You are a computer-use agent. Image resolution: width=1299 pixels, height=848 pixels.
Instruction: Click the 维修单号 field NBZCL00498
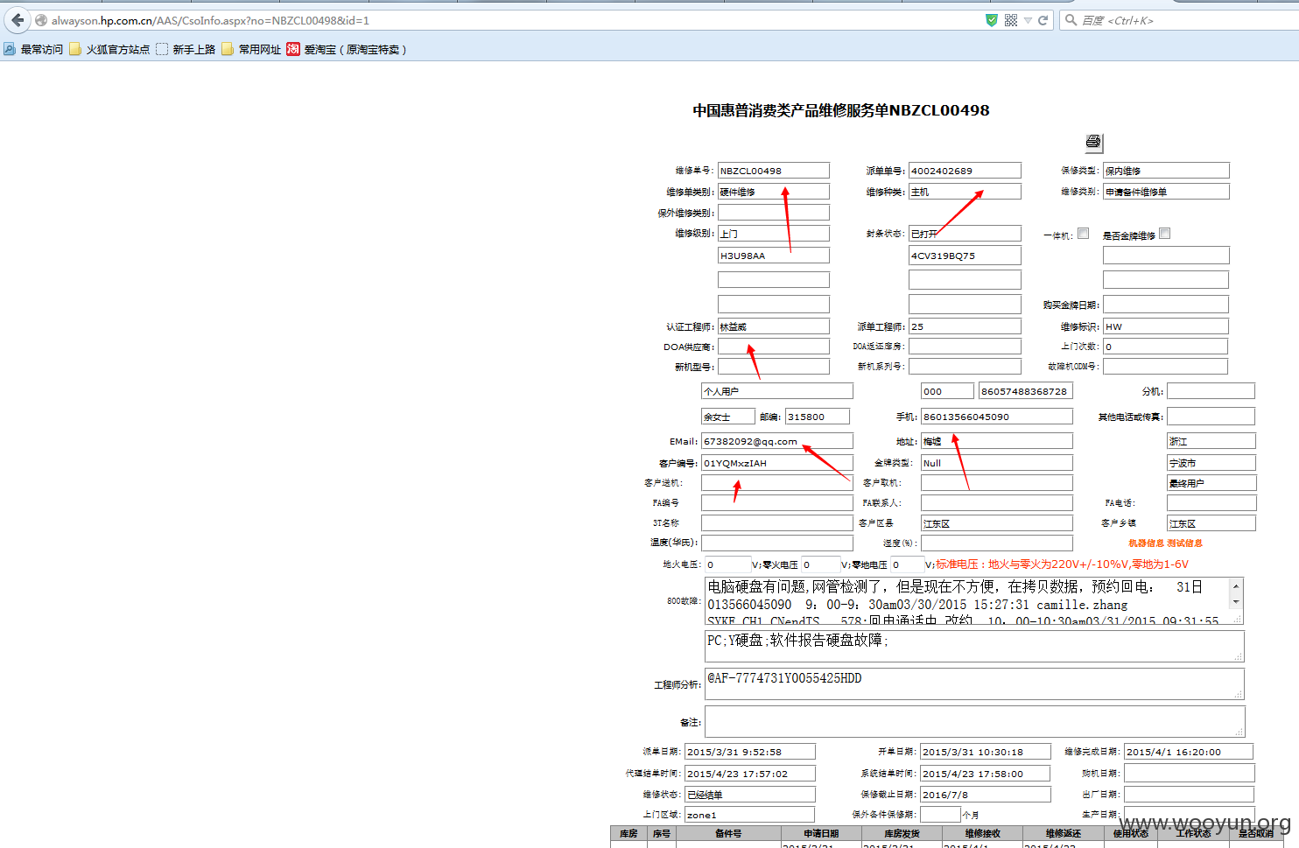[774, 171]
